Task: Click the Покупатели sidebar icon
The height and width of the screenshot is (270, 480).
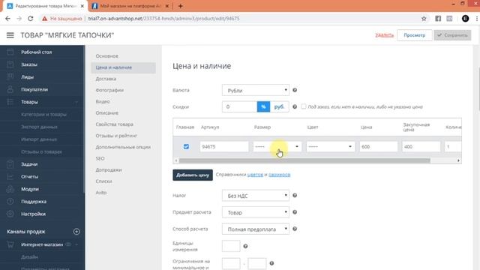Action: click(10, 89)
